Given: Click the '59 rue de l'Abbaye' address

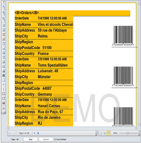Looking at the screenshot, I should [x=52, y=30].
